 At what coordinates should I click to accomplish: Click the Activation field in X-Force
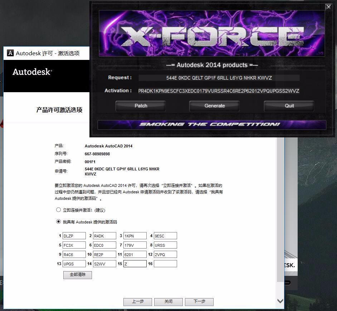pyautogui.click(x=219, y=91)
